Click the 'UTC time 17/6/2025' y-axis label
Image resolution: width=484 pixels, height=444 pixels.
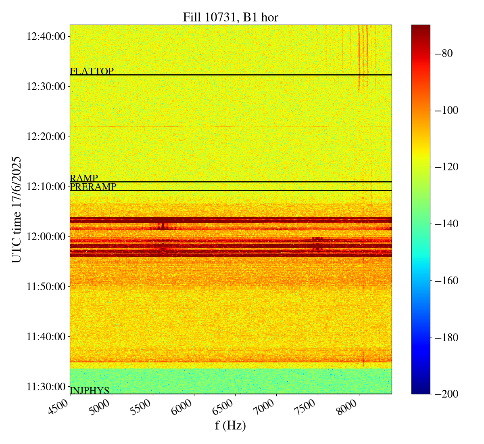(17, 209)
